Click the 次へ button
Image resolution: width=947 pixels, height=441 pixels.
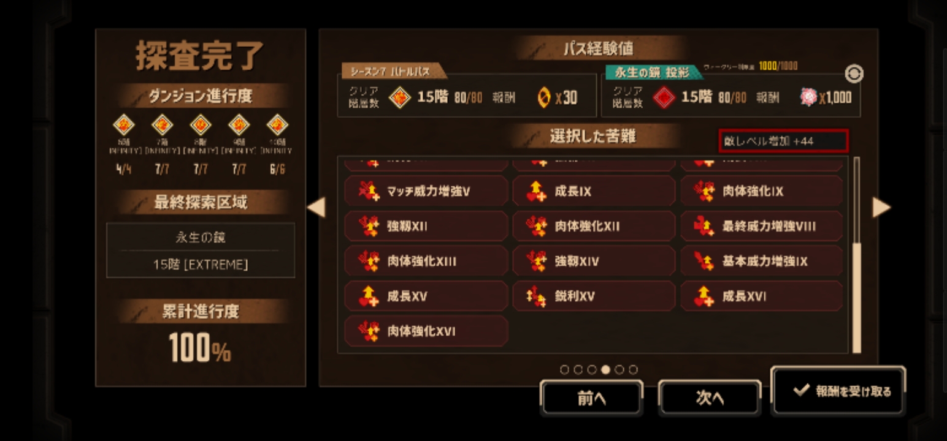pos(710,398)
